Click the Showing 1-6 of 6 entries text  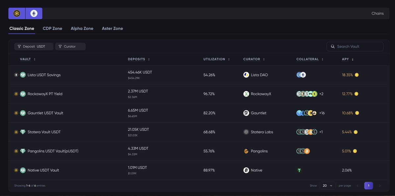(30, 186)
